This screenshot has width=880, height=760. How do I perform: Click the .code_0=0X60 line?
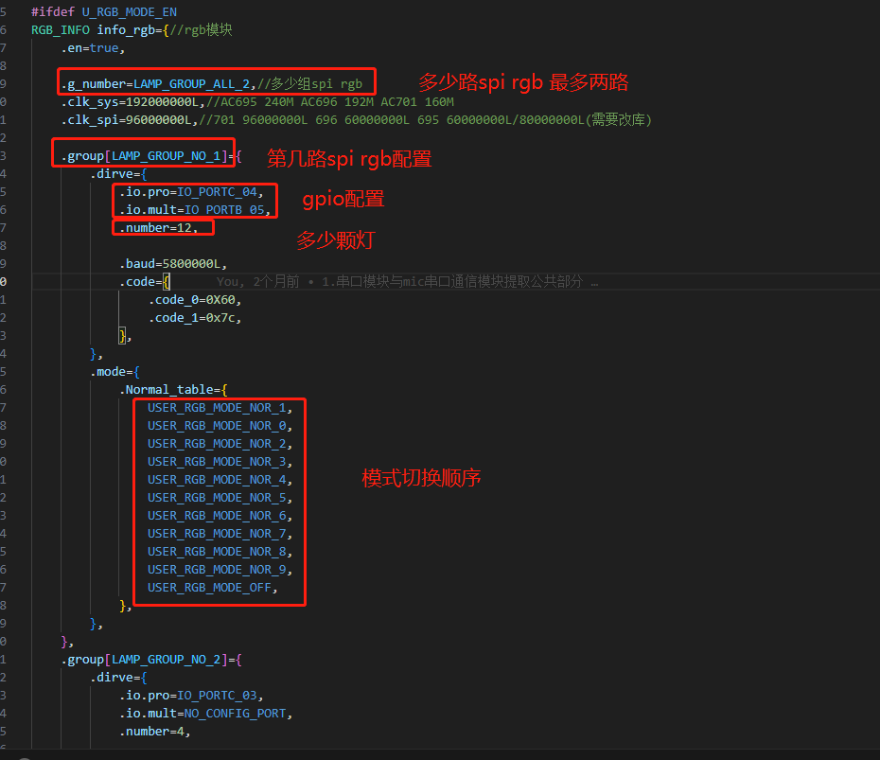195,300
